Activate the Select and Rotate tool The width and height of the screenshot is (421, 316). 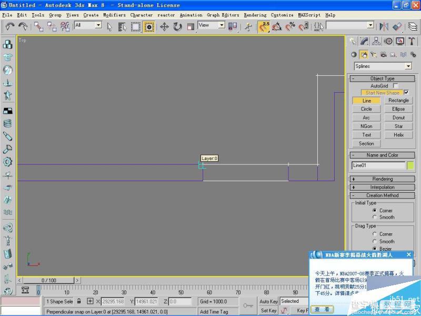[177, 27]
